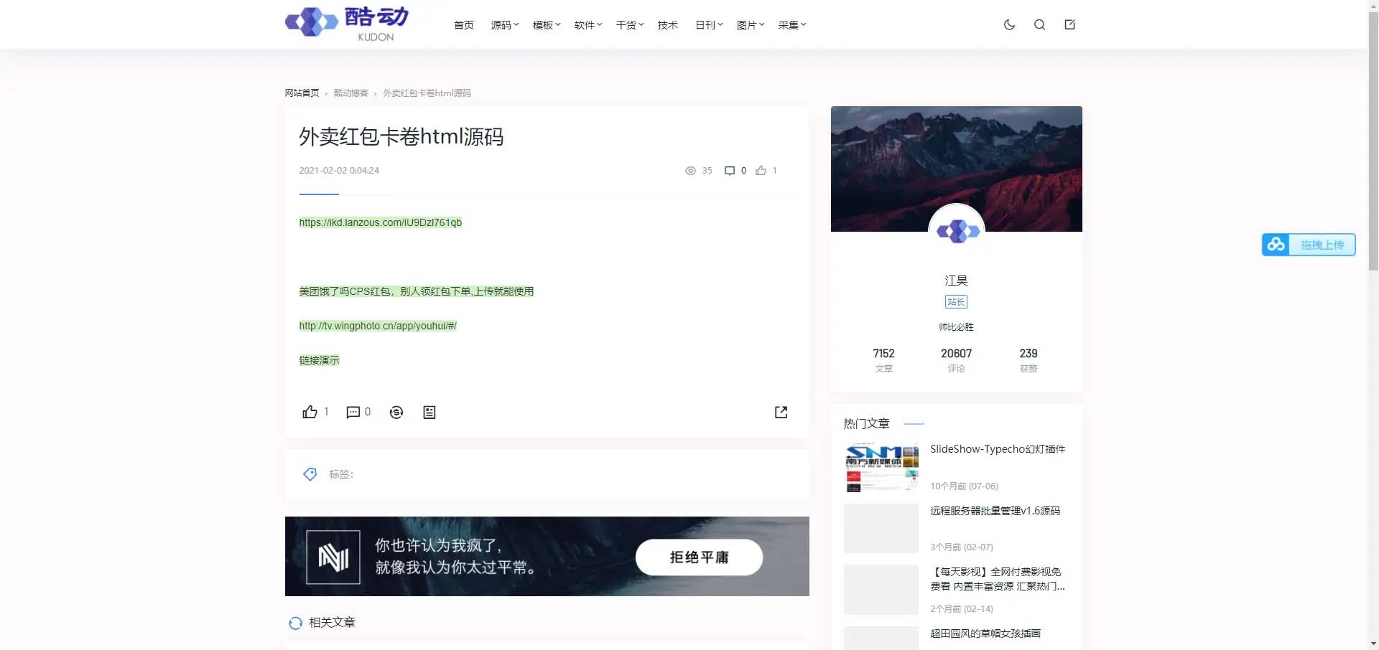Click the 站长 badge under 江昊

(x=956, y=302)
